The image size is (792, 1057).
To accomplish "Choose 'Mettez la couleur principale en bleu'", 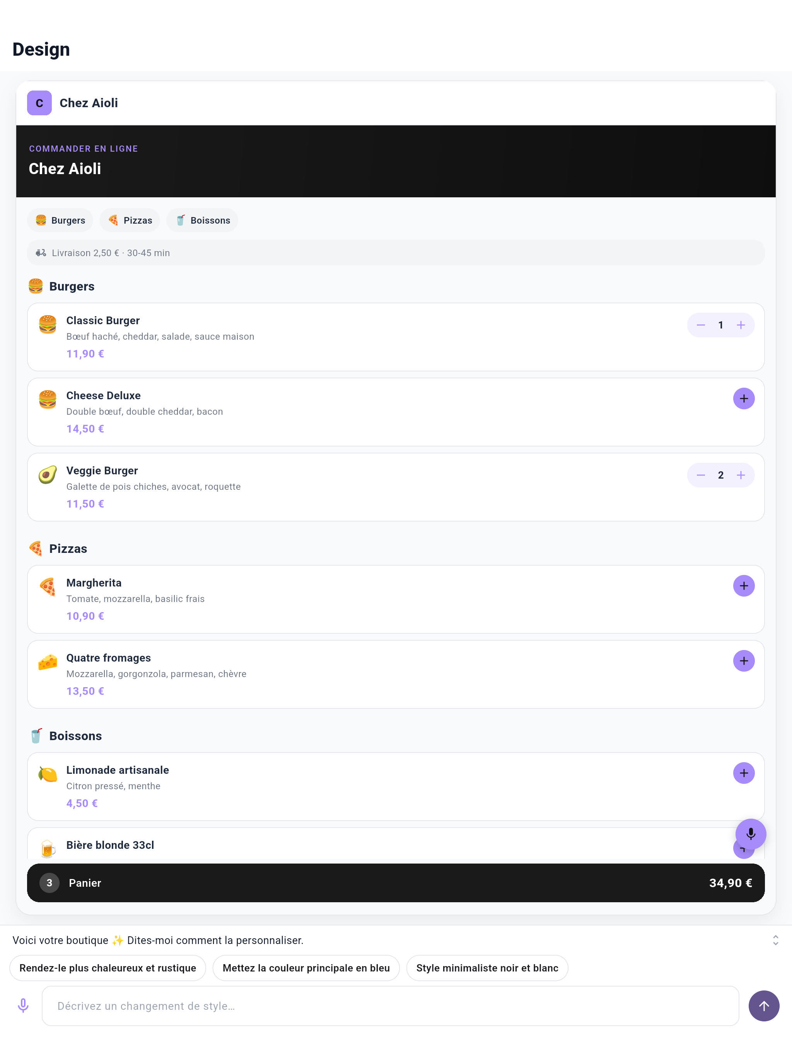I will tap(306, 968).
